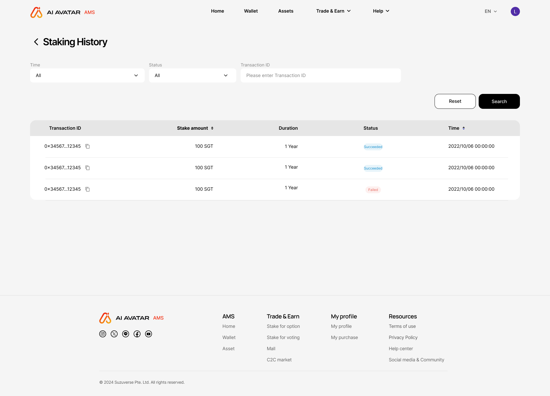Click the Failed status badge

(x=373, y=190)
